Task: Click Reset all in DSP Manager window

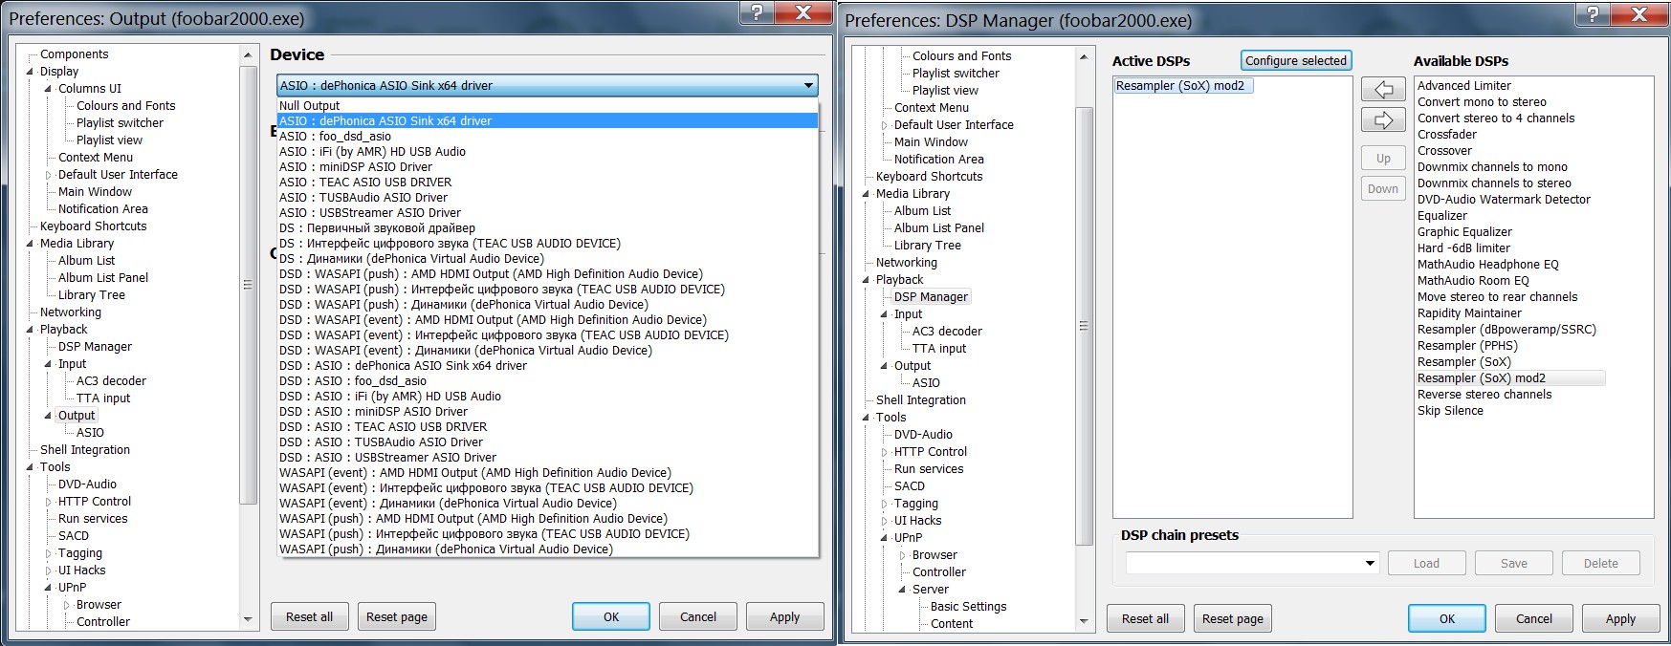Action: [x=1145, y=618]
